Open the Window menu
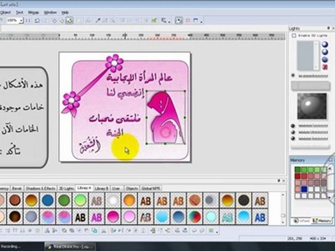 point(50,13)
